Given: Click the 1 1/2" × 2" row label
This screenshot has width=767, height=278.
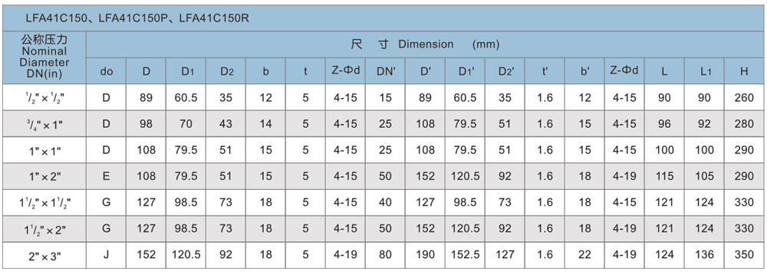Looking at the screenshot, I should [x=44, y=229].
